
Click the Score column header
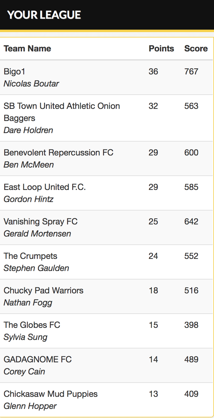(196, 48)
